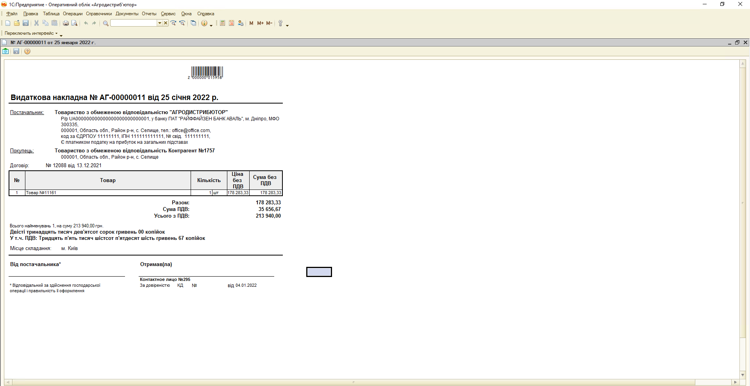Image resolution: width=750 pixels, height=386 pixels.
Task: Save the invoice using the document toolbar
Action: 16,51
